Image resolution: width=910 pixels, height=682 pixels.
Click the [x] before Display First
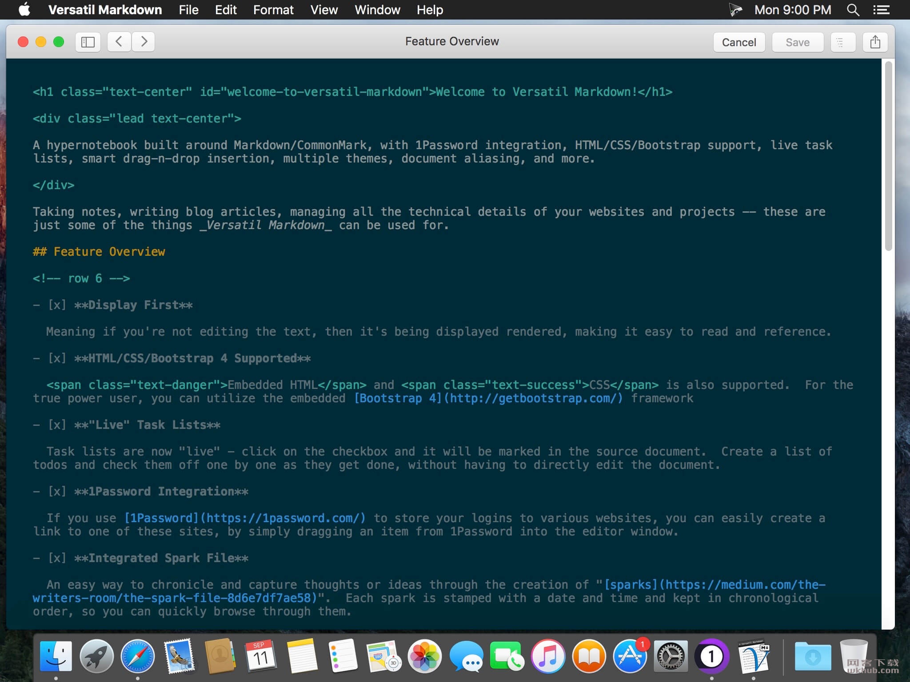(57, 305)
